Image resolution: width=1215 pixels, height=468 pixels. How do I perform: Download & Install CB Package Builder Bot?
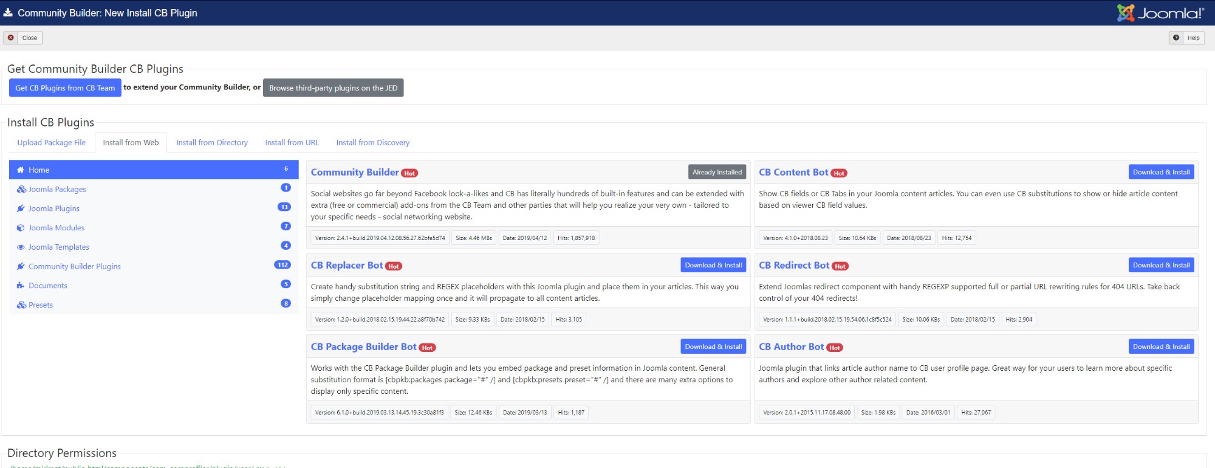click(713, 346)
